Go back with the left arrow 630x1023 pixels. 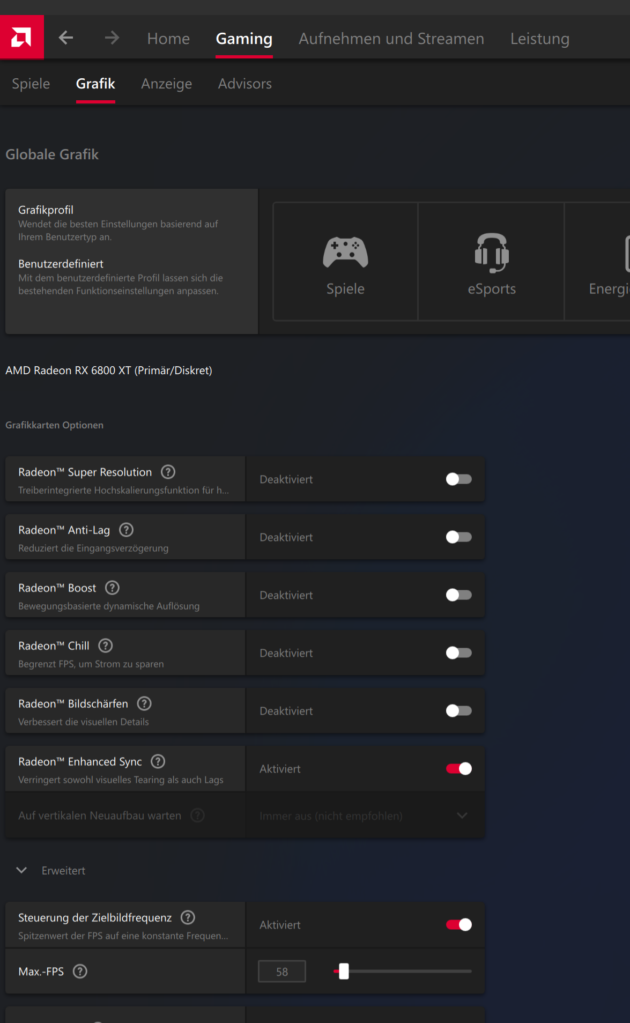[66, 38]
